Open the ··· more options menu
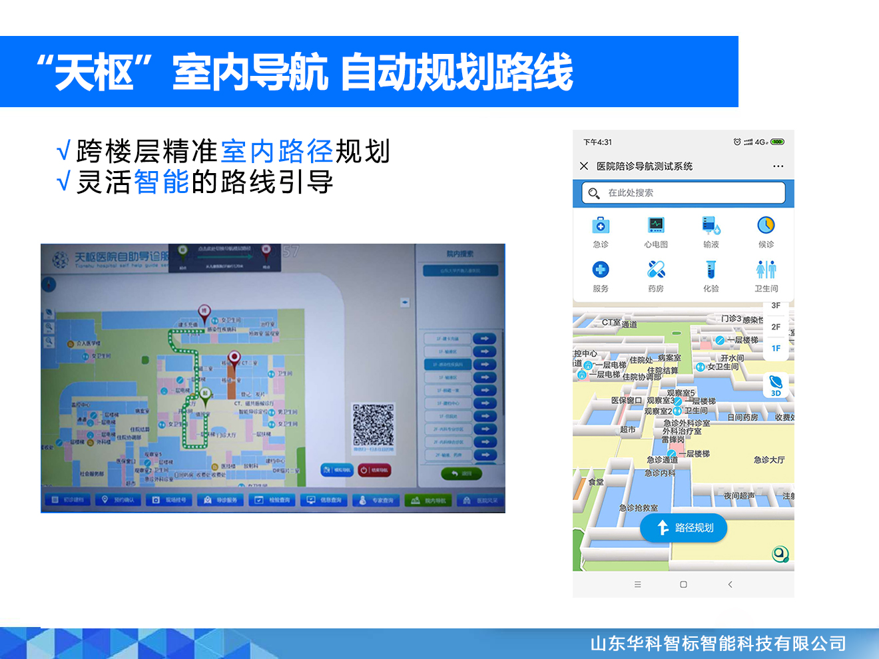The image size is (879, 659). 778,166
